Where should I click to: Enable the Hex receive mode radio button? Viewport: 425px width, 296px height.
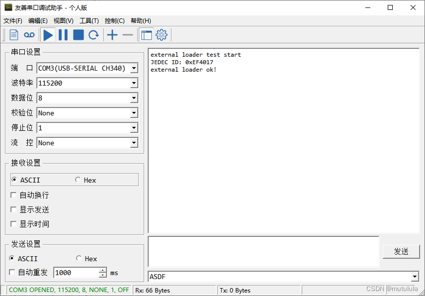point(78,180)
